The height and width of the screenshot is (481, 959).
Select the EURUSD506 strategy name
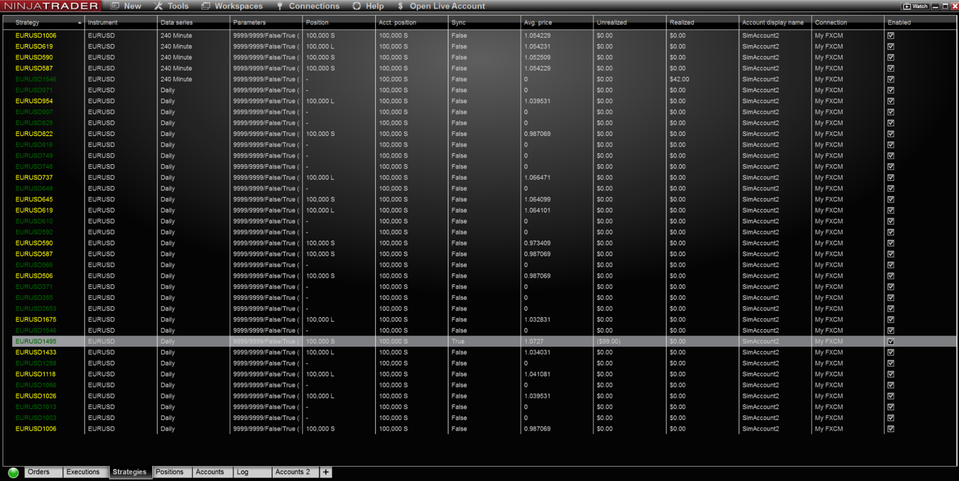[34, 276]
